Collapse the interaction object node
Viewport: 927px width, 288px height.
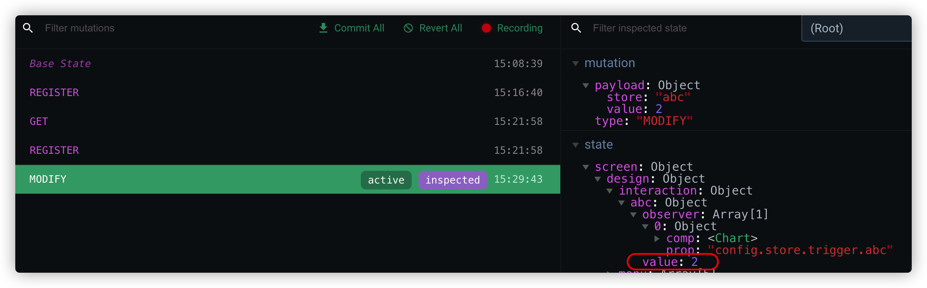610,191
